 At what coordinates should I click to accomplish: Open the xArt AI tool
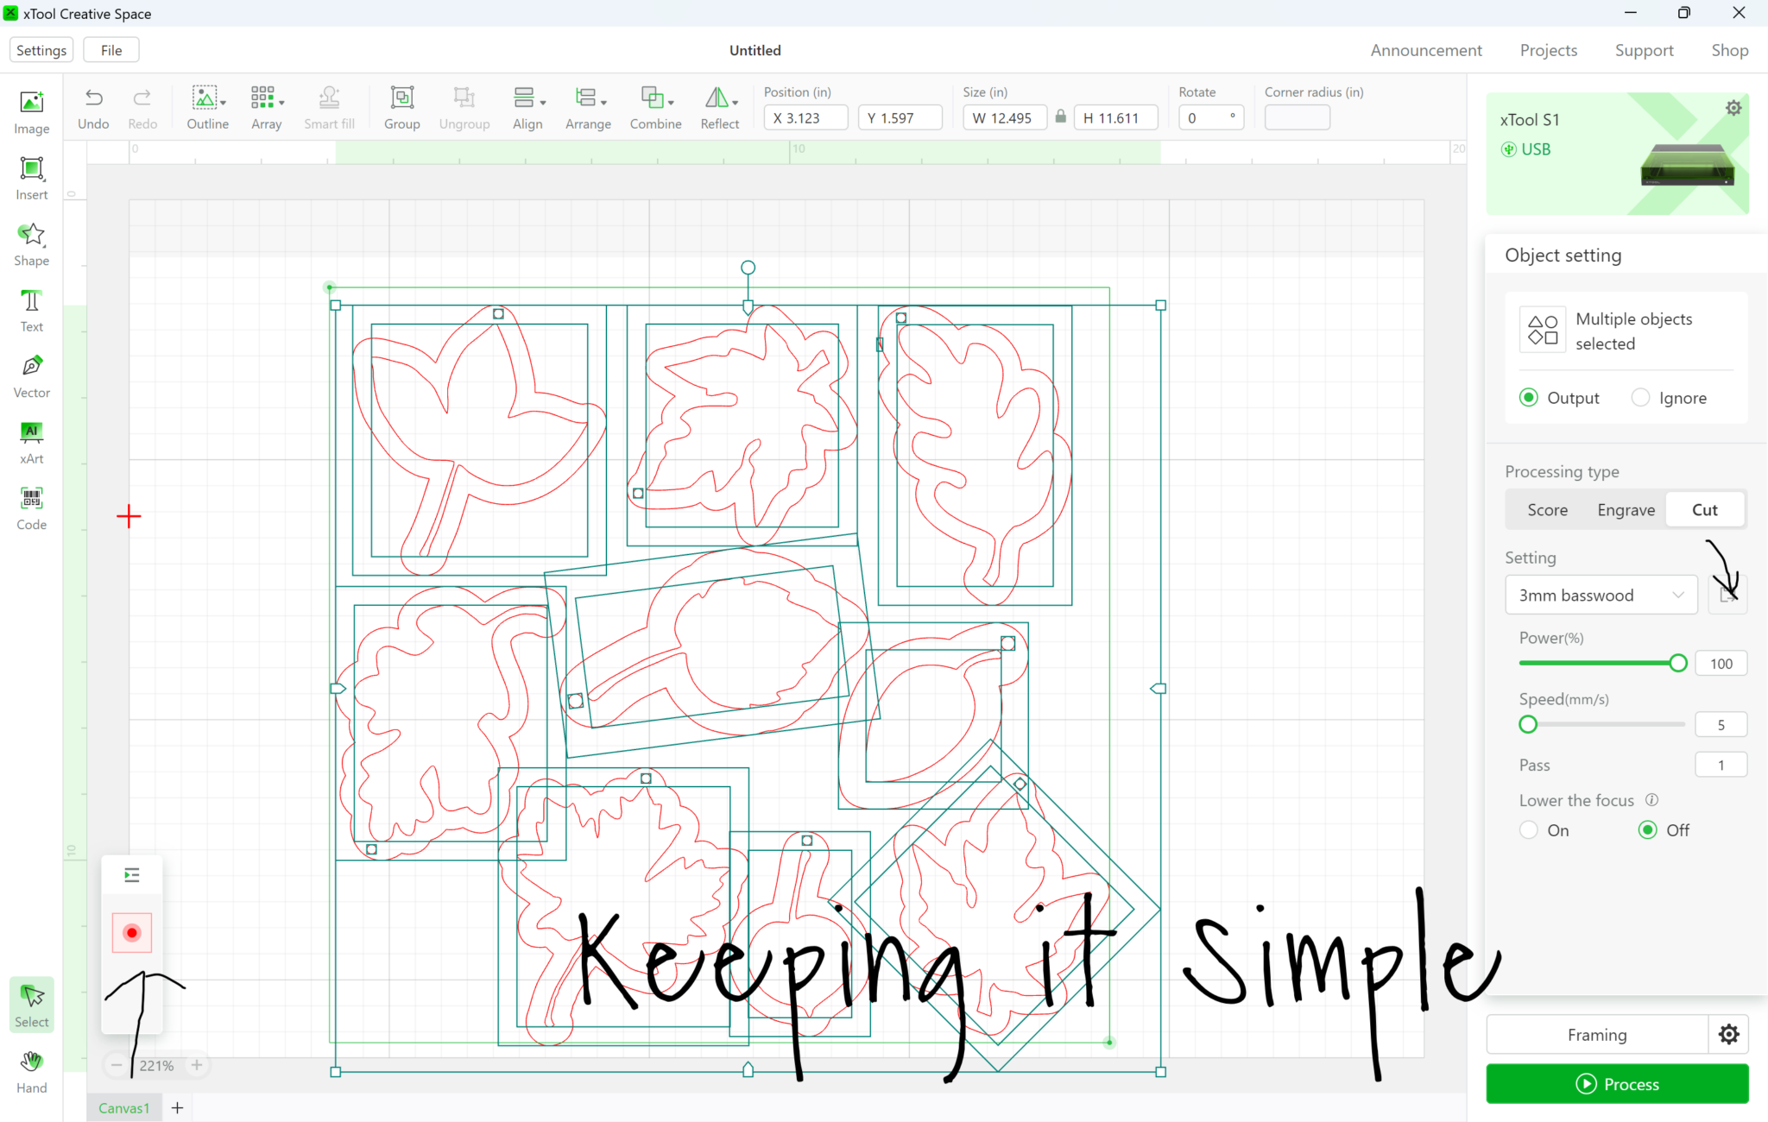click(x=32, y=432)
